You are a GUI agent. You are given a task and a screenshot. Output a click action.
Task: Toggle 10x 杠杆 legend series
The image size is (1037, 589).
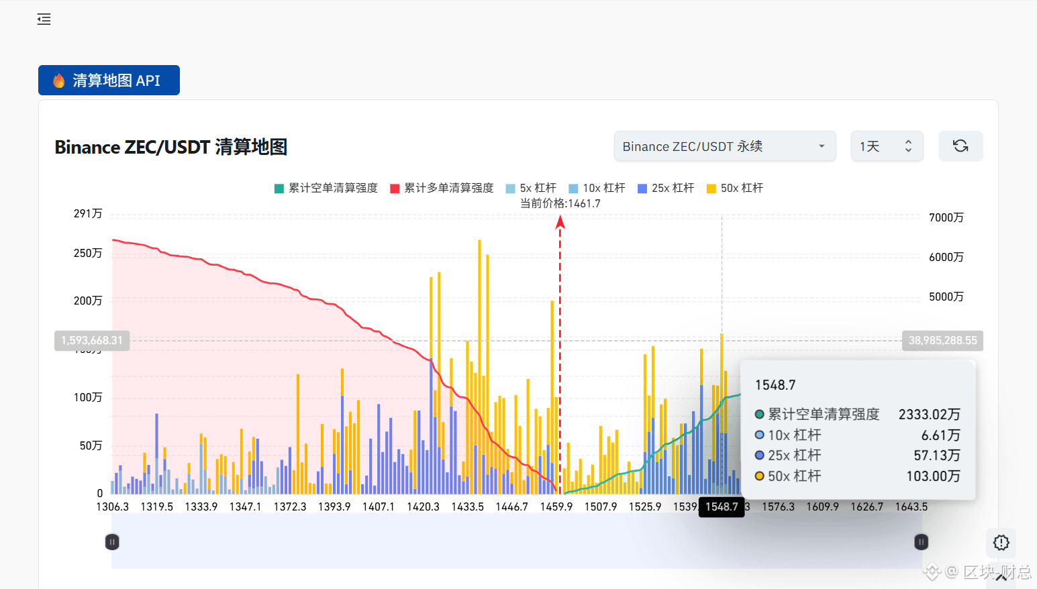(x=597, y=188)
